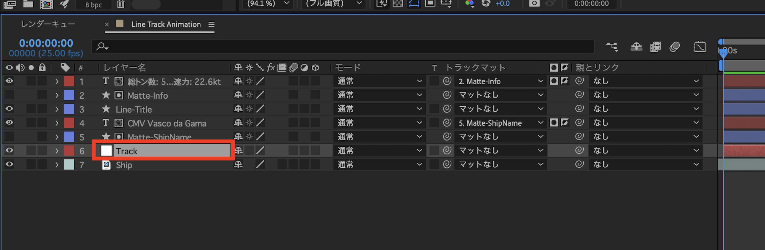Open the Graph Editor
Viewport: 765px width, 250px height.
(x=700, y=47)
